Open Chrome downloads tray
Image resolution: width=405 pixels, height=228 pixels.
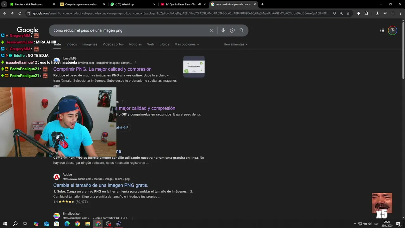(x=377, y=13)
